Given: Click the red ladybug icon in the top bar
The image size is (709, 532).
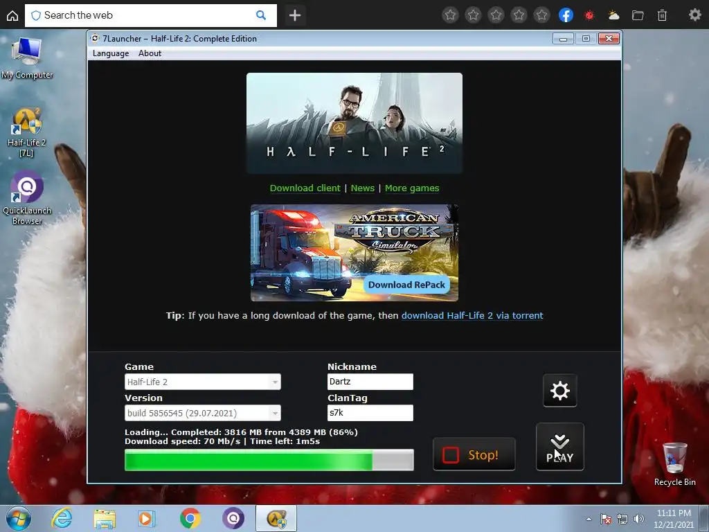Looking at the screenshot, I should point(589,15).
